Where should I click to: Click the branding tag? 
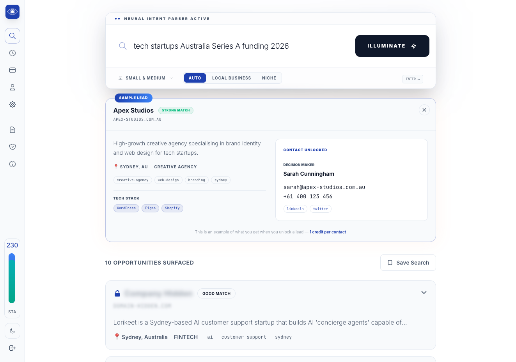pyautogui.click(x=197, y=180)
